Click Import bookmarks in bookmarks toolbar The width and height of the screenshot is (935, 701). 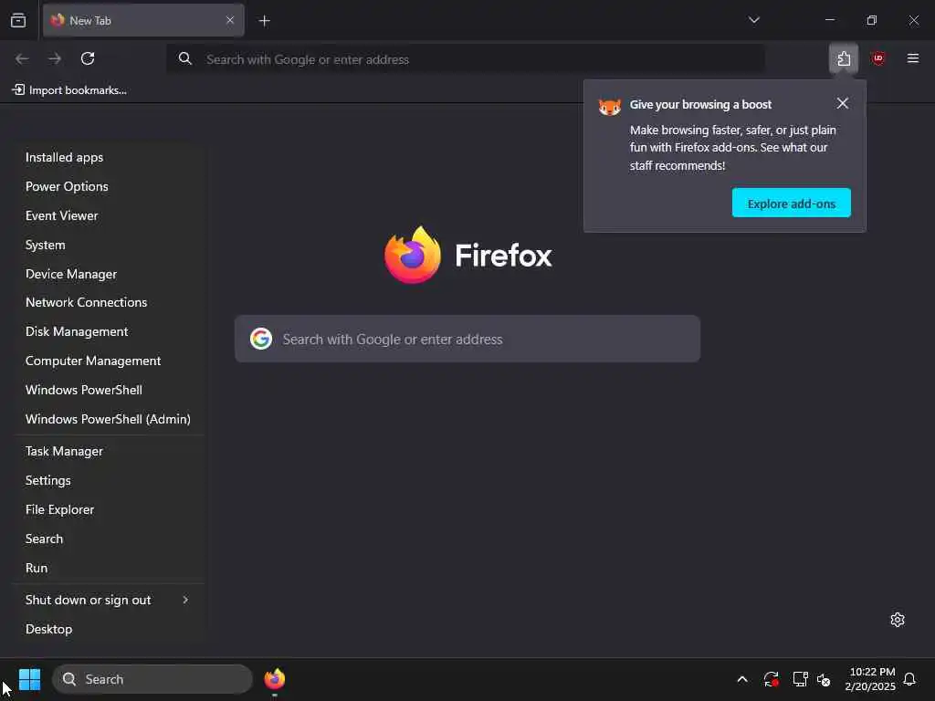69,90
